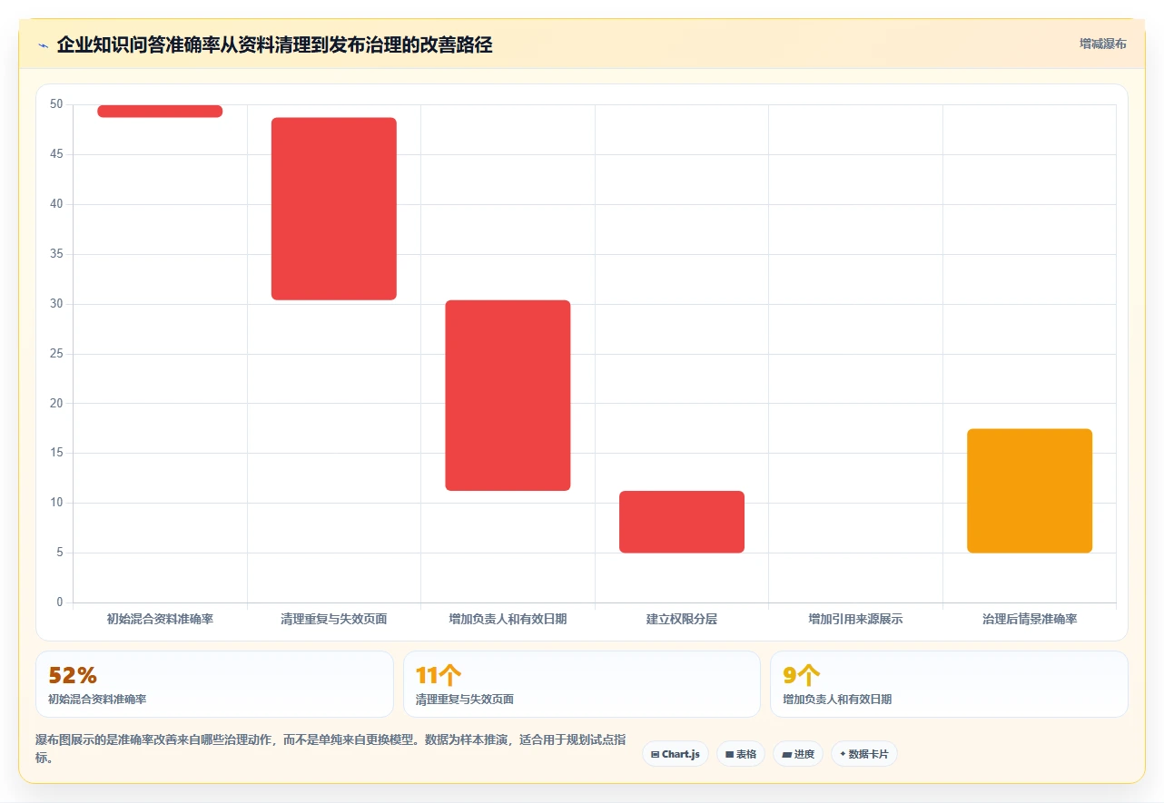The image size is (1164, 803).
Task: Click the red bar for 初始混合资料准确率
Action: 160,111
